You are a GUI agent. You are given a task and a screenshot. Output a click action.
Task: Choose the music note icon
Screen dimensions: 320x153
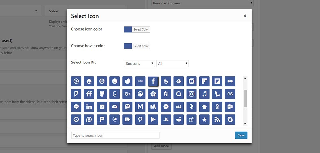(x=204, y=94)
